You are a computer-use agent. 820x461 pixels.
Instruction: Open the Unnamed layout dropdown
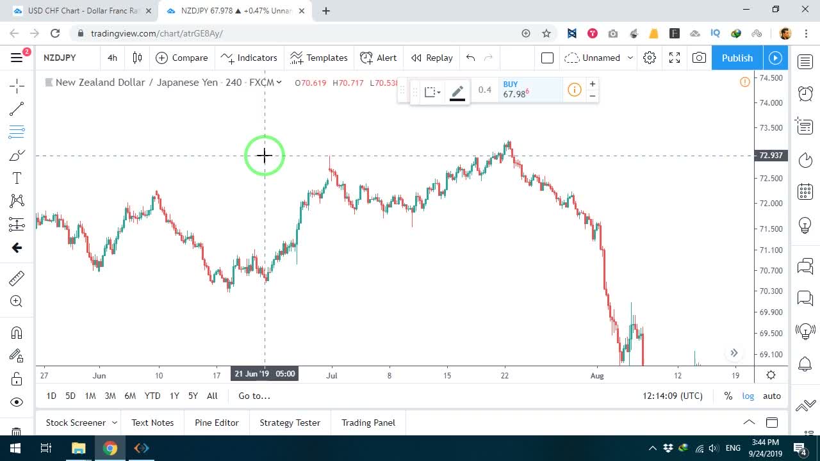point(598,58)
